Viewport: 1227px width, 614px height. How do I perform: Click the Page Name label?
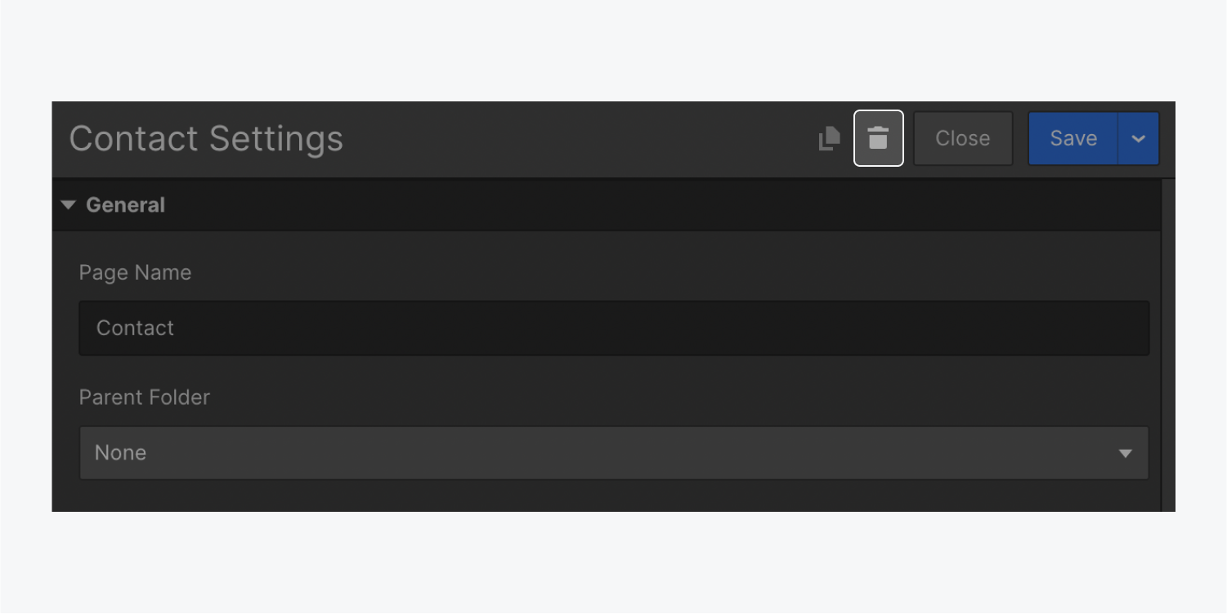135,272
